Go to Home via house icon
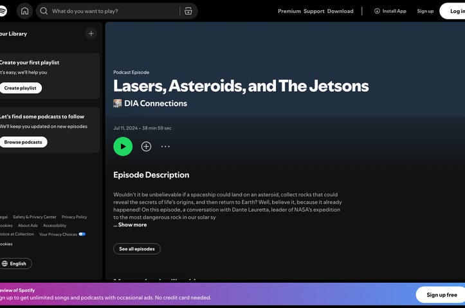The image size is (465, 308). (24, 11)
